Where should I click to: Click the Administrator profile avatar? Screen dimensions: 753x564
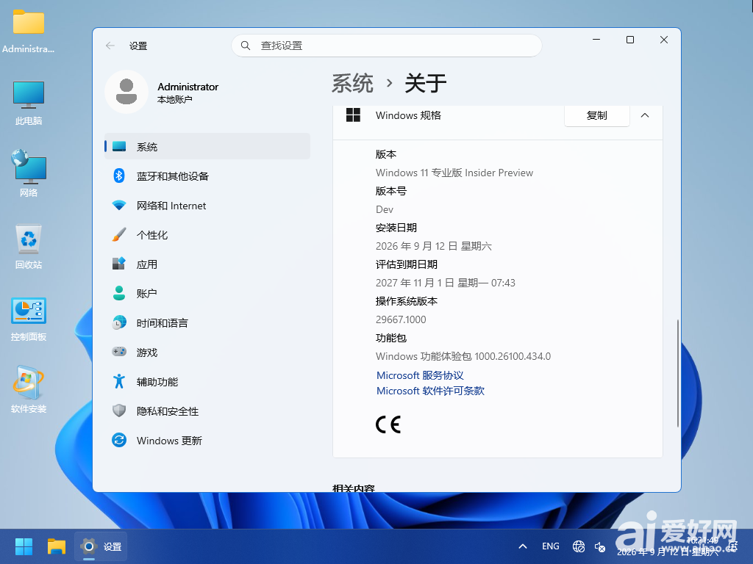(x=126, y=92)
